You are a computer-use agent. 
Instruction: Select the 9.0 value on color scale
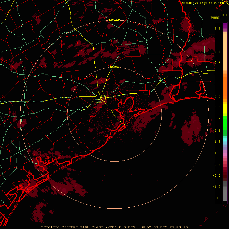[218, 40]
